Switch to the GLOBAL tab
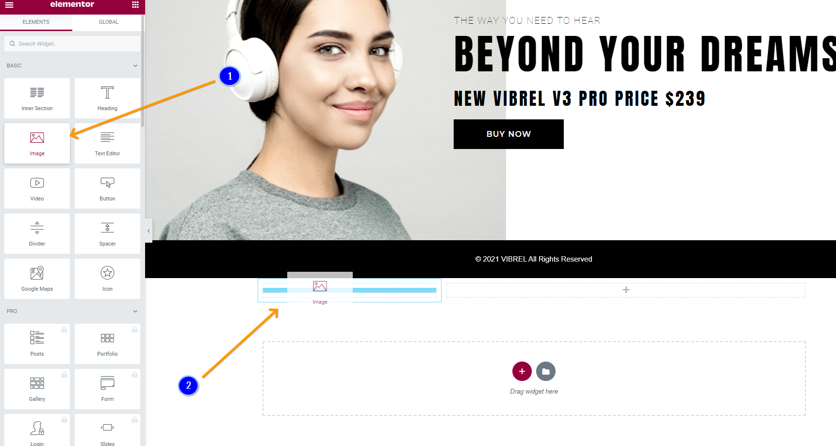 coord(109,22)
